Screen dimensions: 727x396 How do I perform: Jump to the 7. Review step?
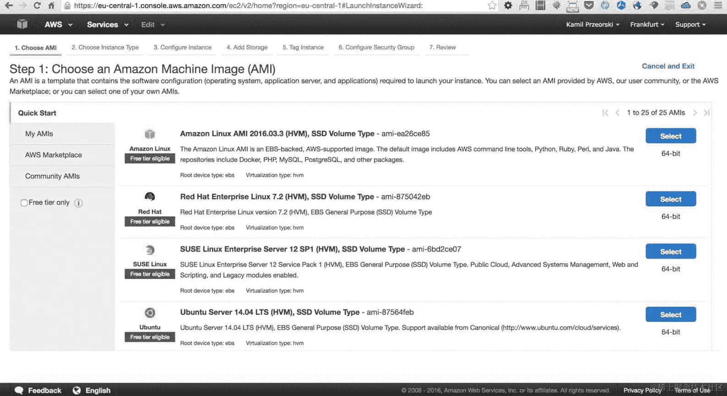[442, 47]
